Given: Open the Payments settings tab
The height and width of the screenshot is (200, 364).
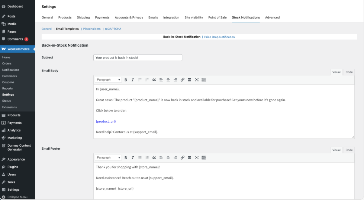Looking at the screenshot, I should point(102,17).
